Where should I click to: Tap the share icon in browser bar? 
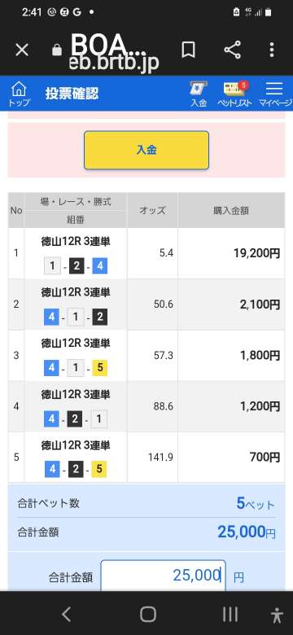coord(232,50)
